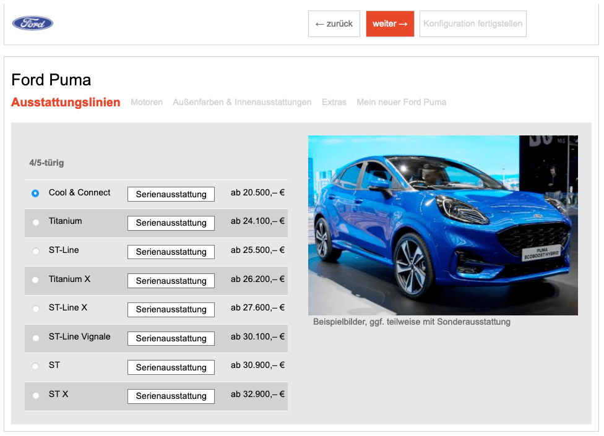Image resolution: width=604 pixels, height=436 pixels.
Task: Click the price ab 30.100,– €
Action: coord(257,336)
